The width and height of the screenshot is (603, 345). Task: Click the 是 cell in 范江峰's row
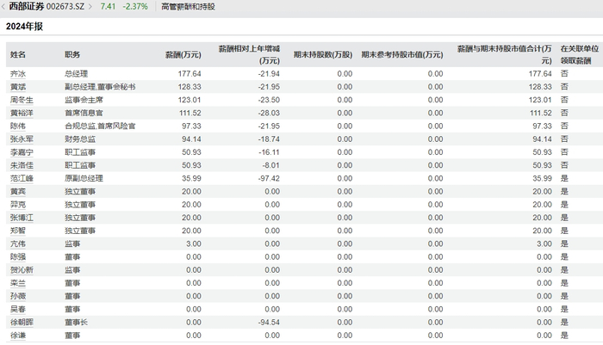click(x=564, y=178)
